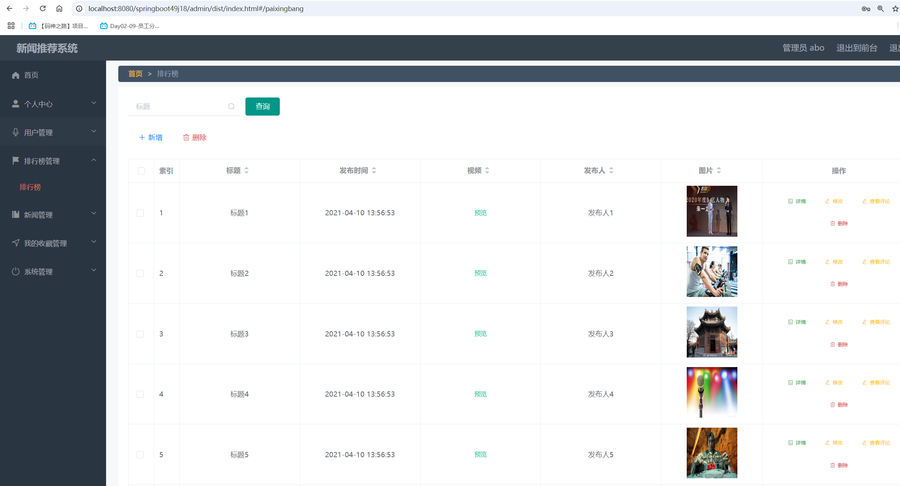This screenshot has width=900, height=486.
Task: Check the checkbox for row 标题5
Action: pos(140,455)
